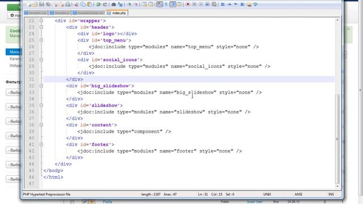Toggle the indent guide button
The image size is (363, 204).
(x=172, y=5)
